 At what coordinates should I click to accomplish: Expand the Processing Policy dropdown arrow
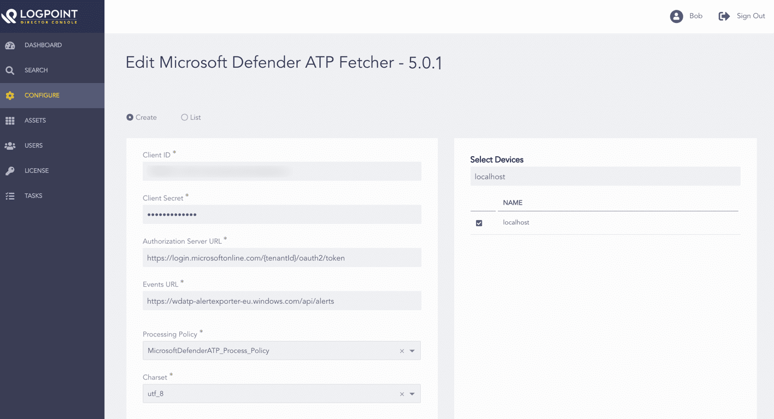click(x=412, y=351)
